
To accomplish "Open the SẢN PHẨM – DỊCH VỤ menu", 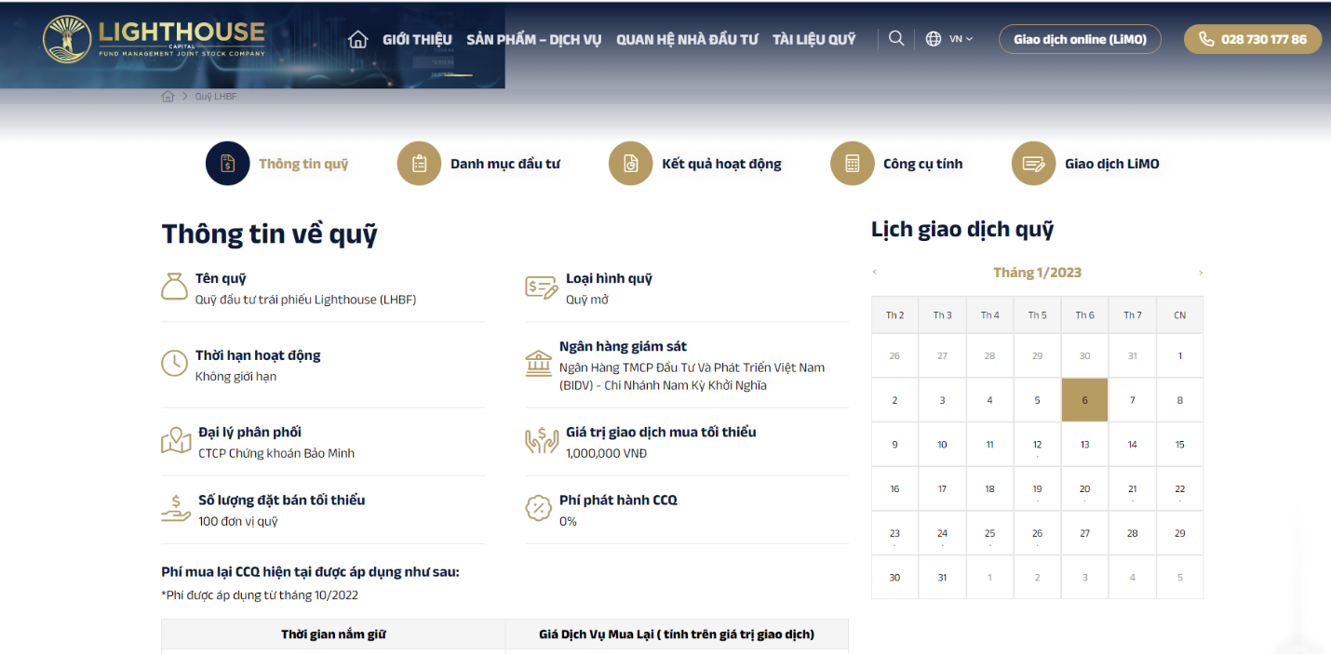I will point(533,39).
